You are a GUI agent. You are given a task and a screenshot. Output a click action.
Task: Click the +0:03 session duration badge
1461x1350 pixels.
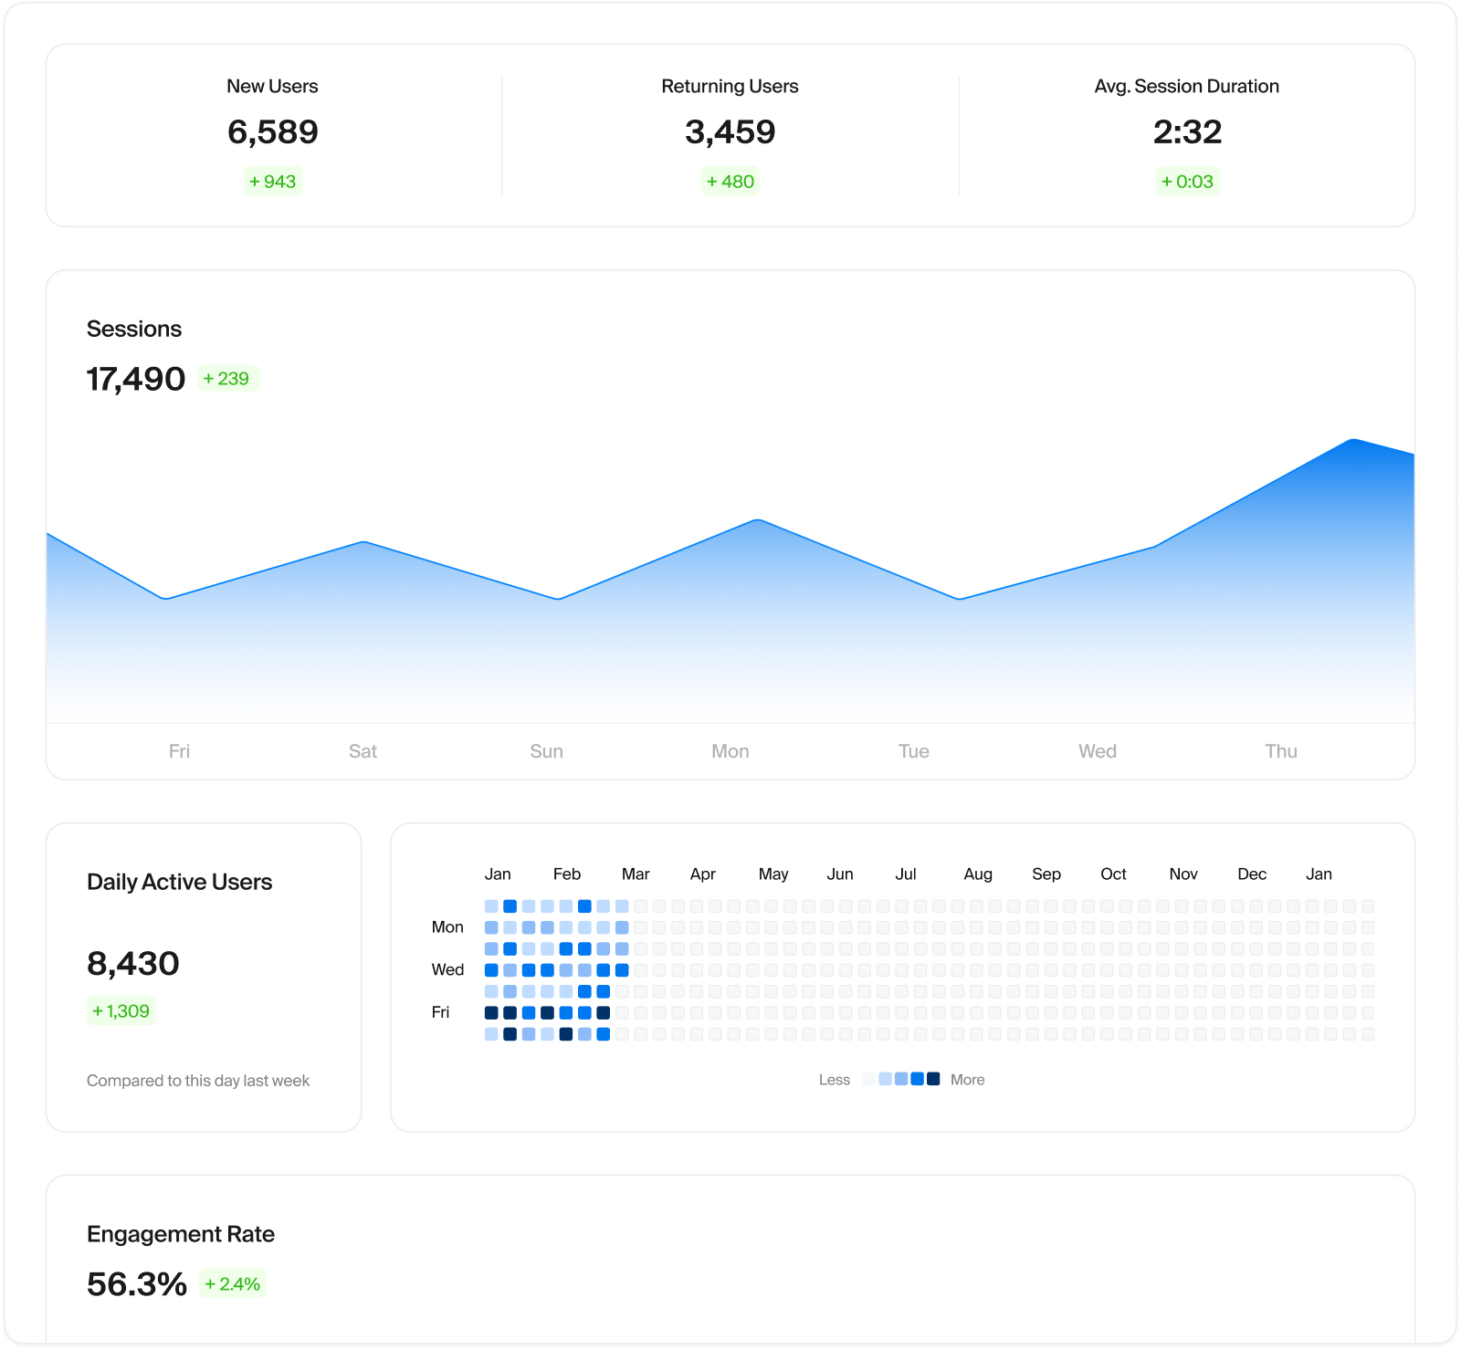tap(1186, 182)
